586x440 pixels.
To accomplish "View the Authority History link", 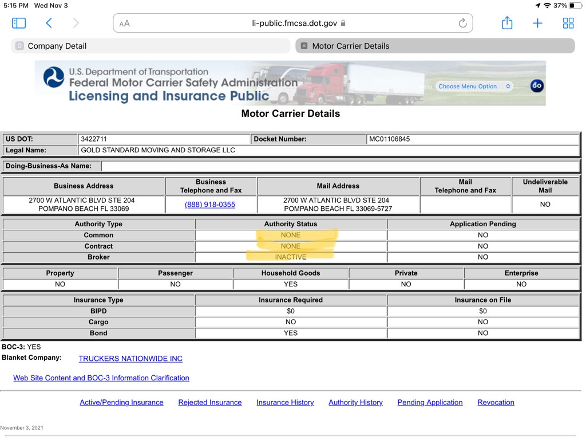I will 355,403.
